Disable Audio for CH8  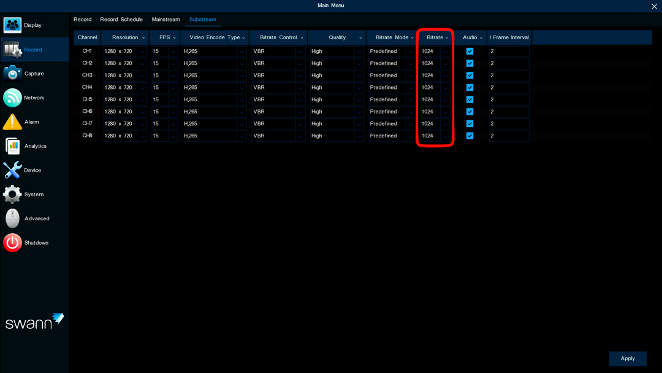tap(470, 136)
